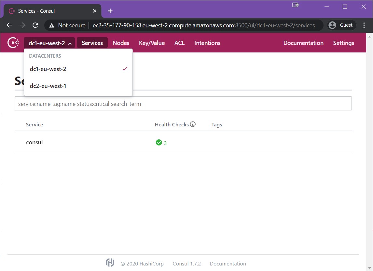
Task: Open the Nodes navigation tab
Action: point(121,43)
